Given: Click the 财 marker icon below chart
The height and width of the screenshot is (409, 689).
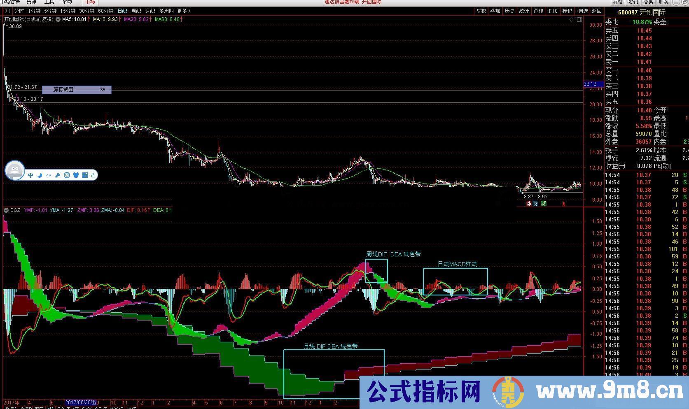Looking at the screenshot, I should pyautogui.click(x=535, y=204).
